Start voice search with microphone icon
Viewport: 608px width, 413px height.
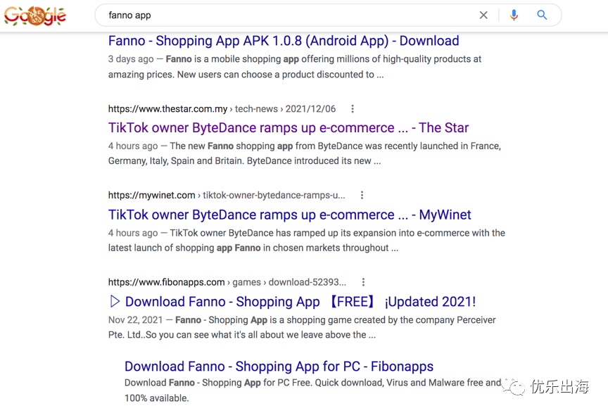click(514, 15)
